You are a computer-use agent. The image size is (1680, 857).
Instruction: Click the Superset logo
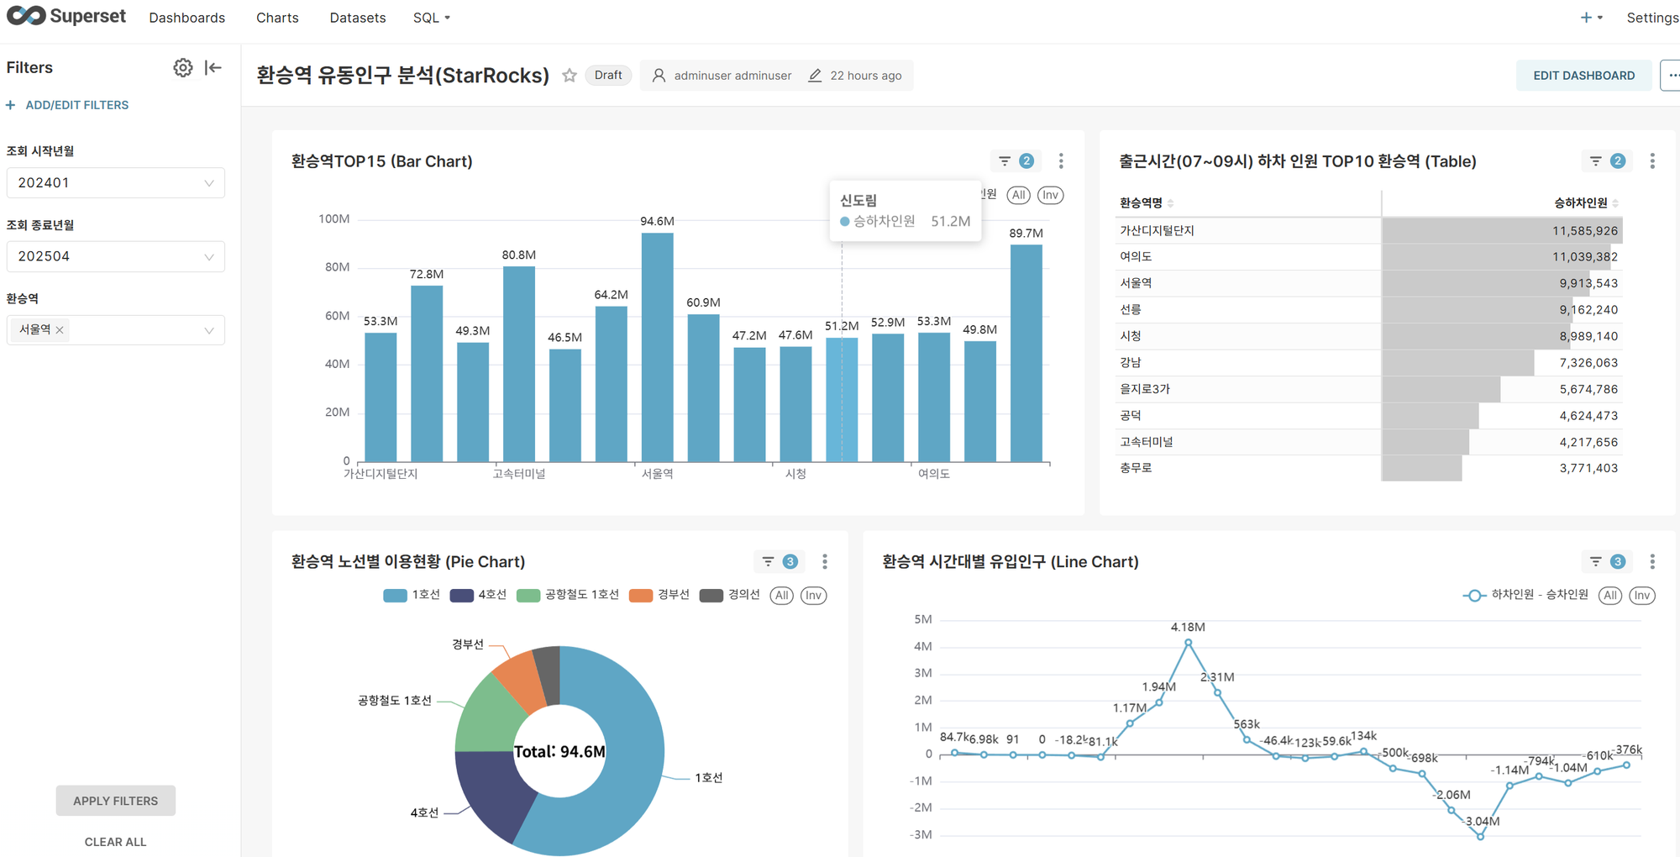point(66,17)
